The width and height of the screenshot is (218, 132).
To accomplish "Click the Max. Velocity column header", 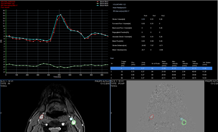I will 175,64.
